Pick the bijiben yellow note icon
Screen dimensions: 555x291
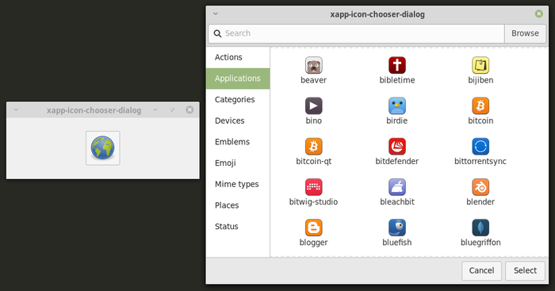pyautogui.click(x=480, y=65)
